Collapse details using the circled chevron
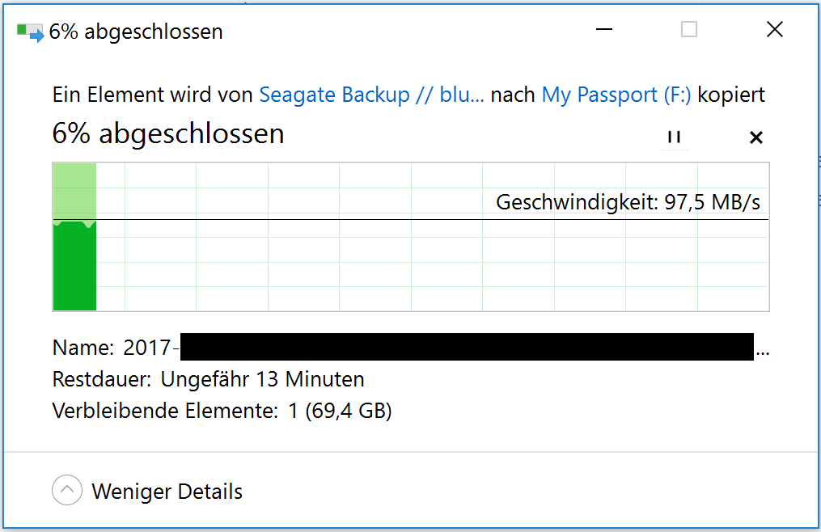This screenshot has height=532, width=821. coord(67,490)
